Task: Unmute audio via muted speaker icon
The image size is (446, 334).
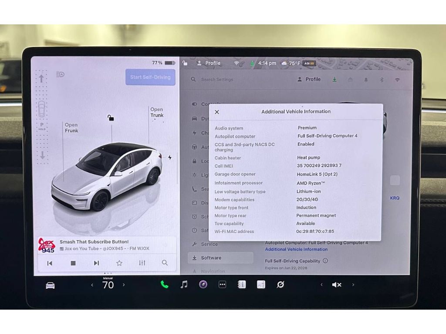Action: [337, 284]
